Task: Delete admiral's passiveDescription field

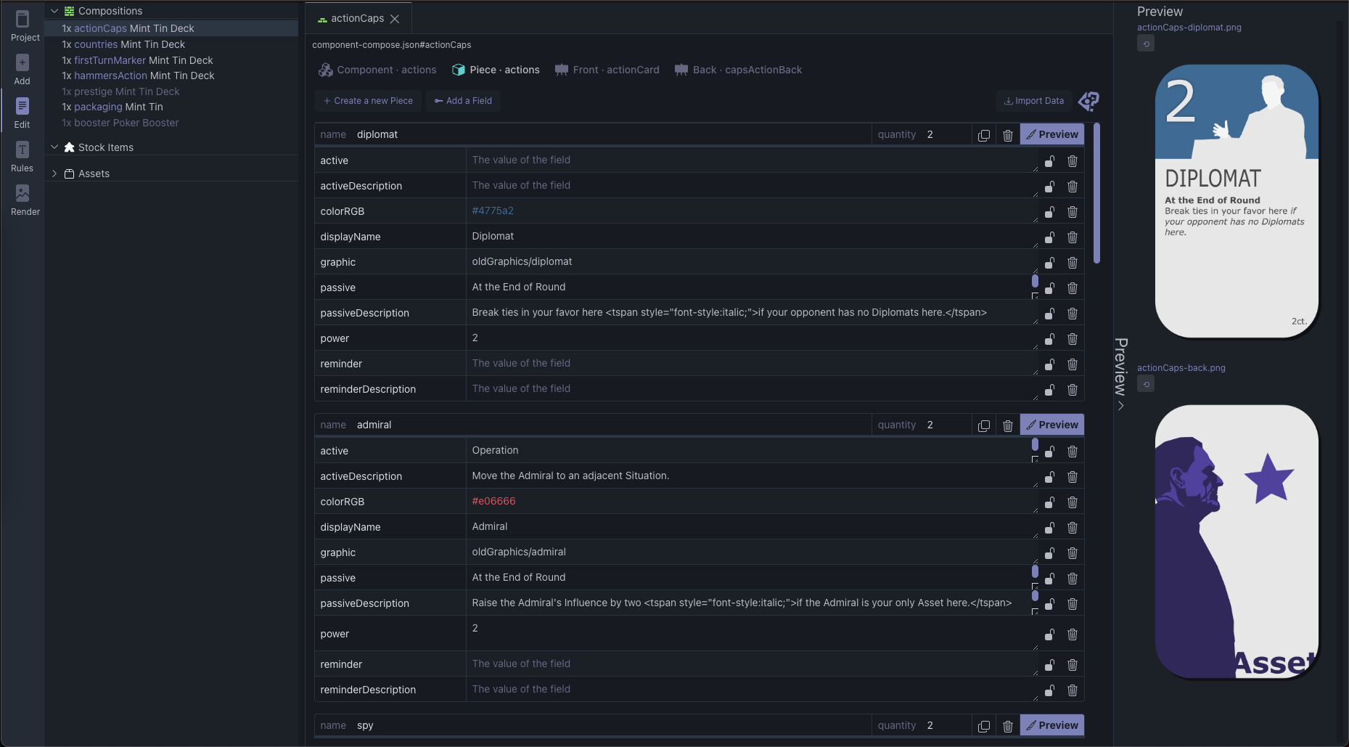Action: tap(1073, 603)
